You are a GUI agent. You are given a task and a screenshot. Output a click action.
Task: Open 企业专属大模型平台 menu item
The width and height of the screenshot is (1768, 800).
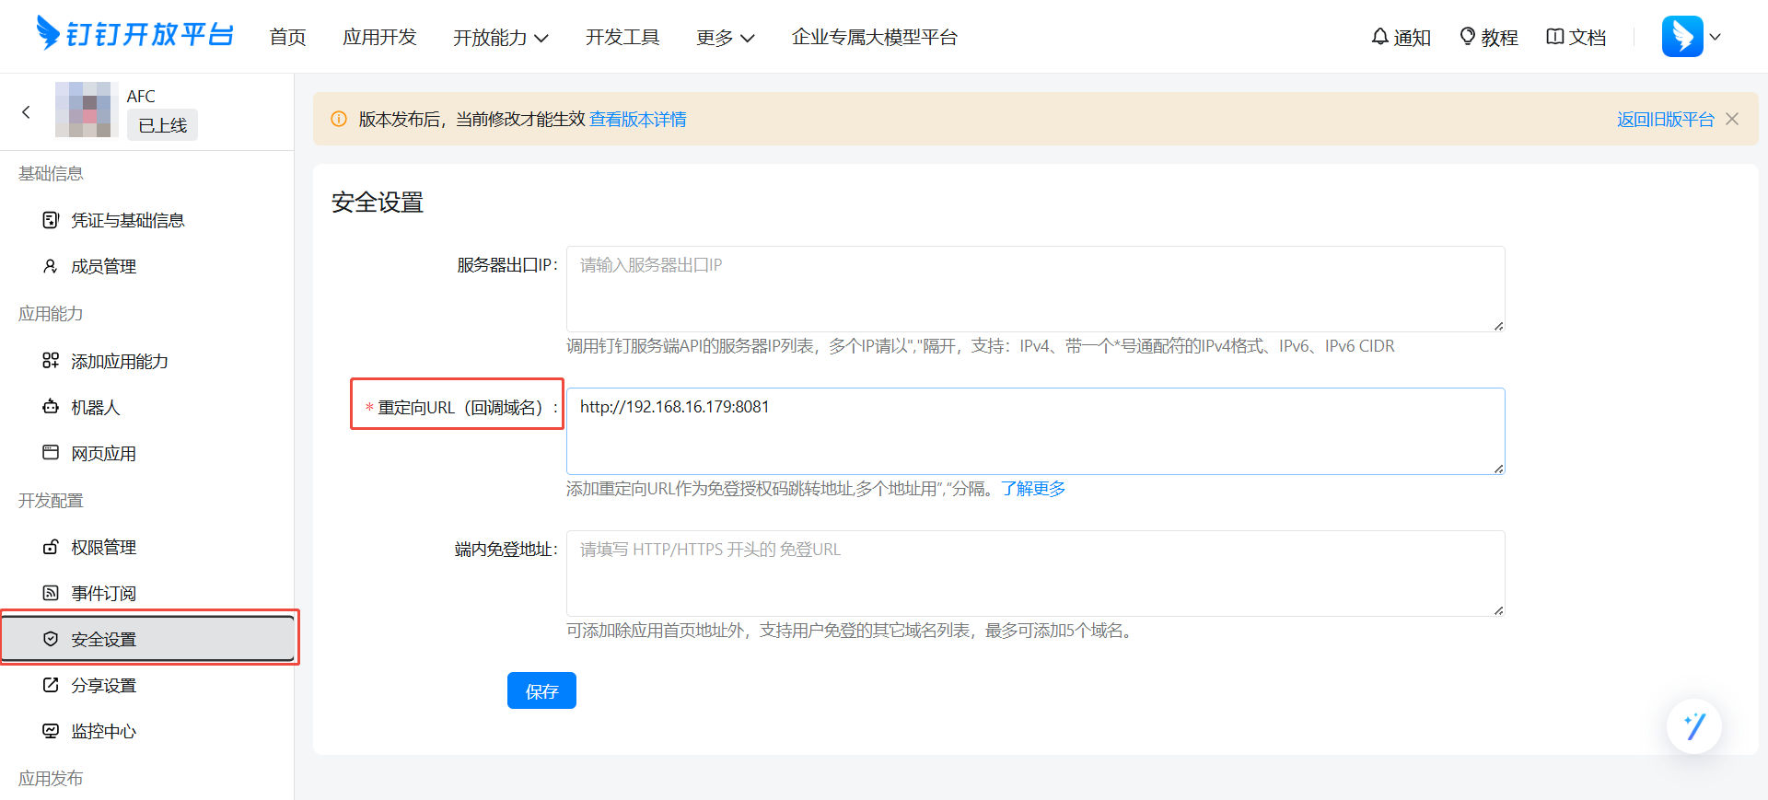[x=874, y=38]
